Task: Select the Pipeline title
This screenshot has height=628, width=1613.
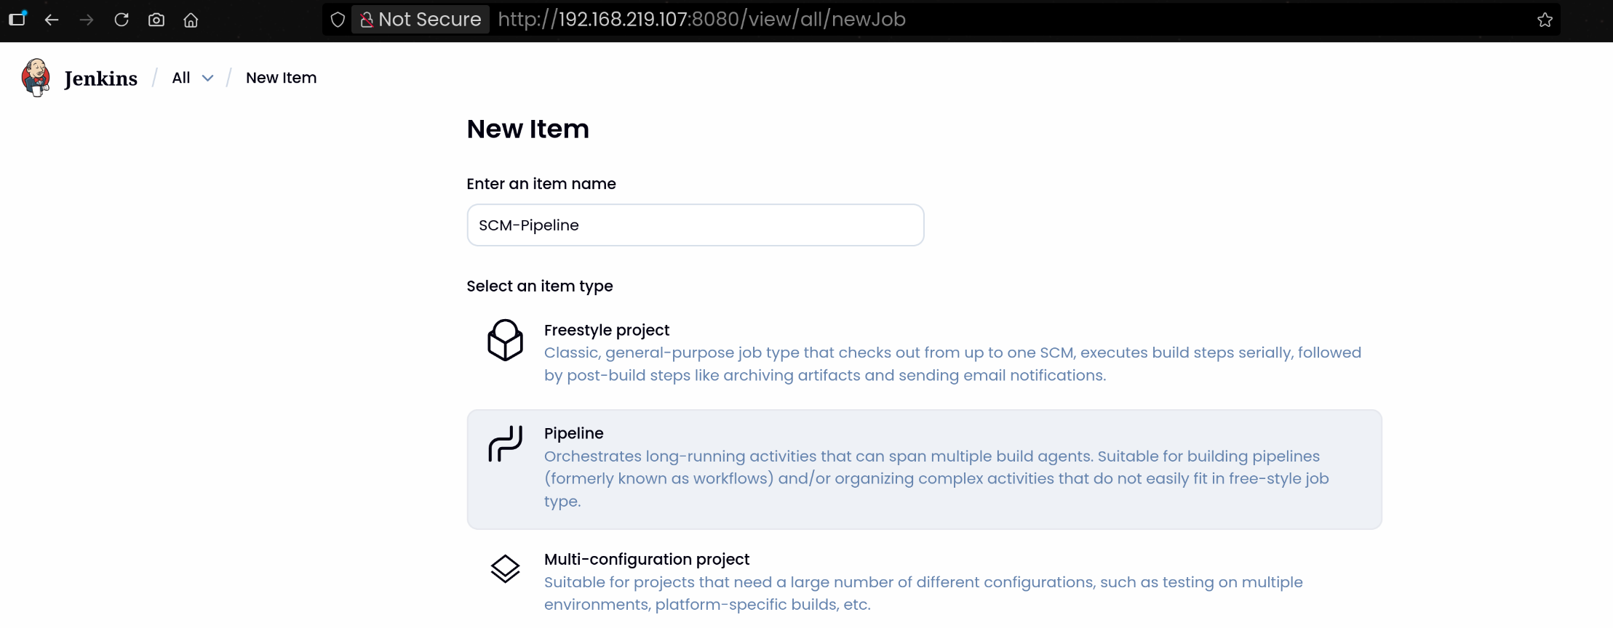Action: (574, 433)
